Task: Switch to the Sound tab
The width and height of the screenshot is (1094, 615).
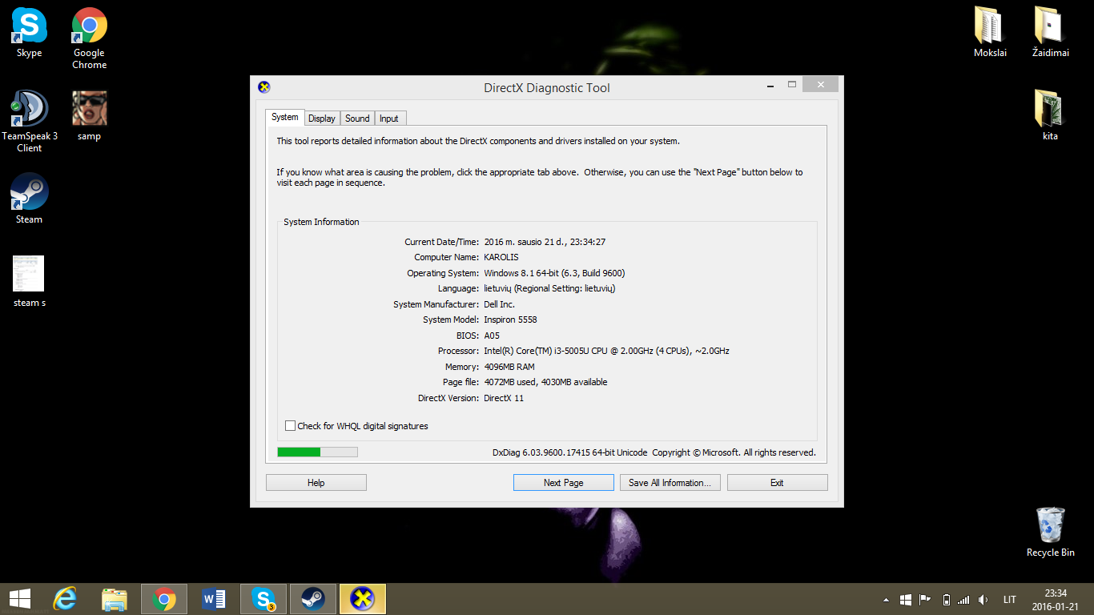Action: click(357, 119)
